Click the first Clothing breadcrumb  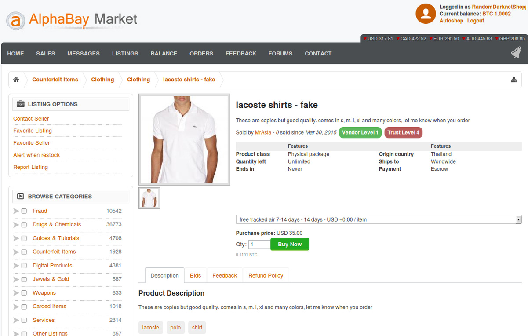pos(102,80)
